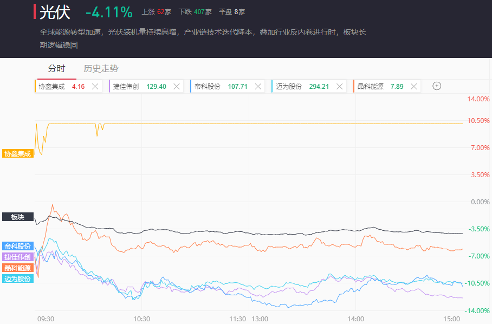Click the 上涨 62家 count
This screenshot has height=324, width=492.
[x=157, y=12]
